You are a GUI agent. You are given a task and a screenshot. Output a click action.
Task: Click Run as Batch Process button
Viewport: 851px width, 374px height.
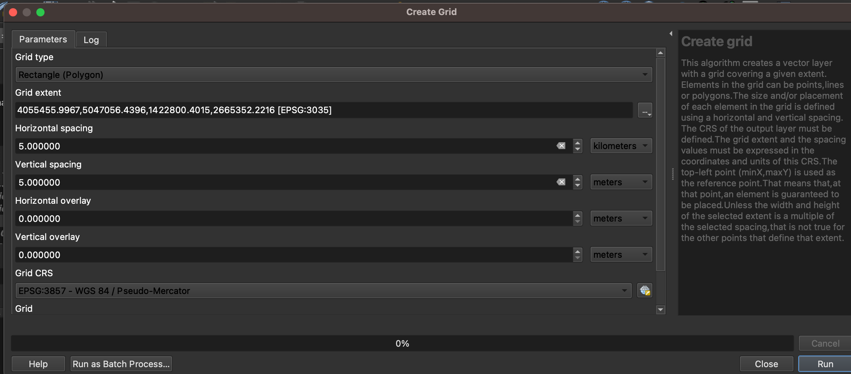click(121, 364)
